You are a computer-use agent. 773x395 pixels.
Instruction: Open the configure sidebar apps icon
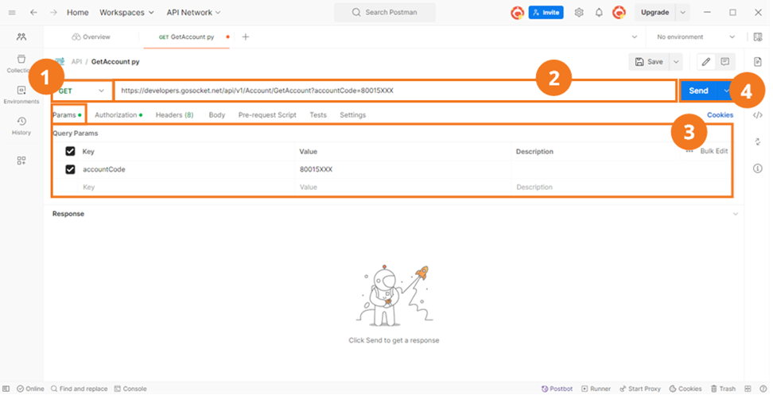tap(21, 161)
